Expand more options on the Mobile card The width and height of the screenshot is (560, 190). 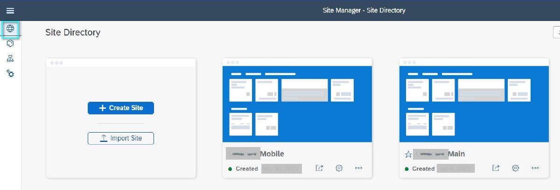[x=358, y=169]
